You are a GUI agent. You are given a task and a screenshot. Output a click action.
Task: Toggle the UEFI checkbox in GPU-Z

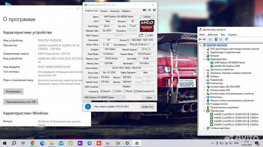coord(146,35)
